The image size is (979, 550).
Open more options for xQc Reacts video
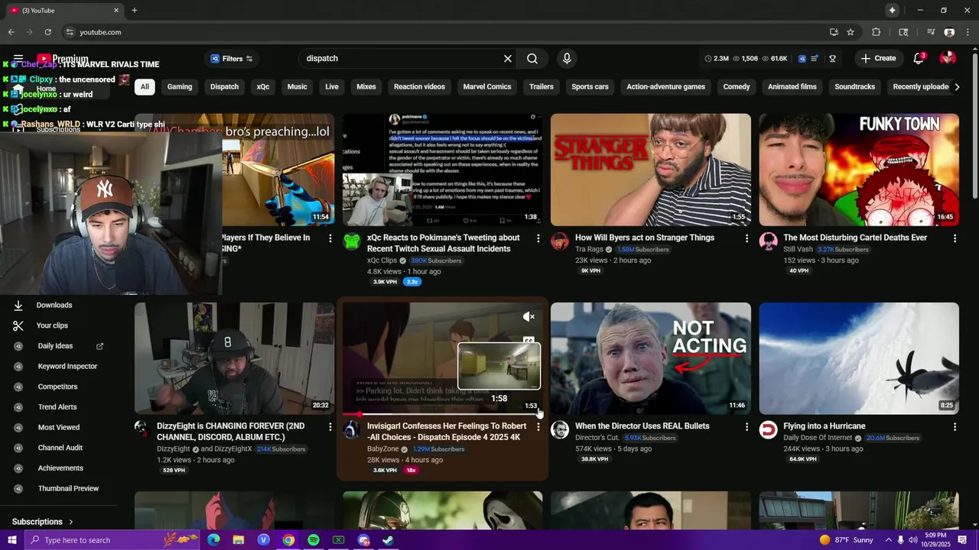[x=538, y=238]
